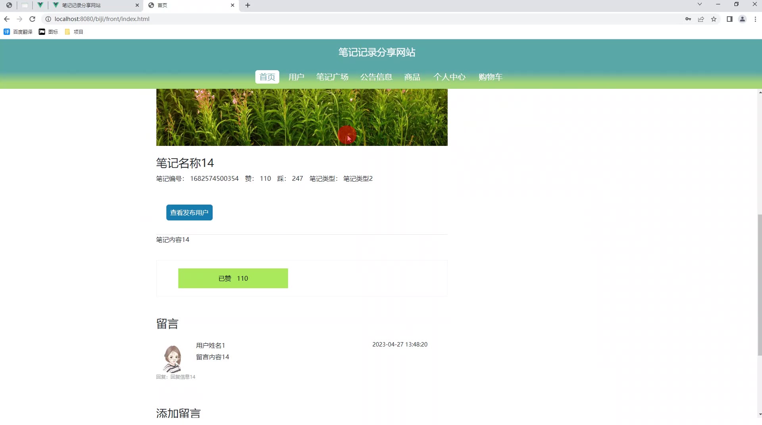Reload the current page
Viewport: 762px width, 425px height.
click(33, 19)
